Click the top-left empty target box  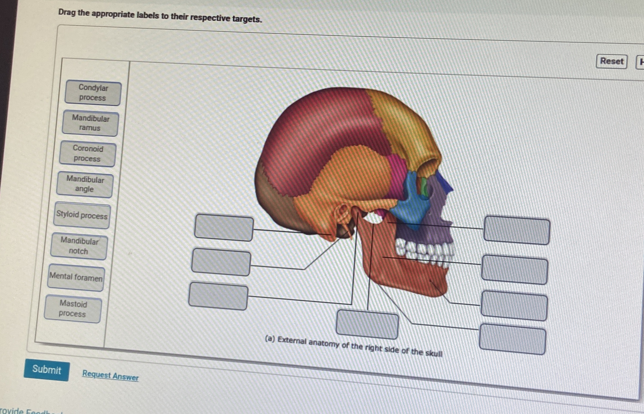tap(224, 228)
